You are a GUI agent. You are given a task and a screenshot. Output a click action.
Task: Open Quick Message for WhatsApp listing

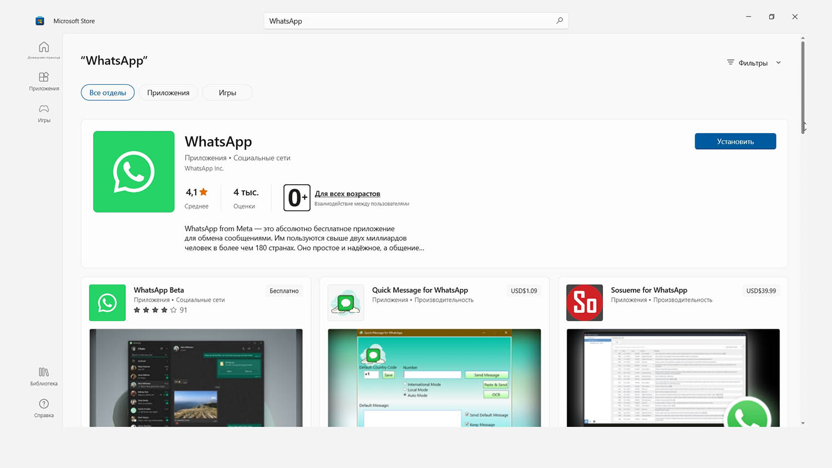coord(420,290)
